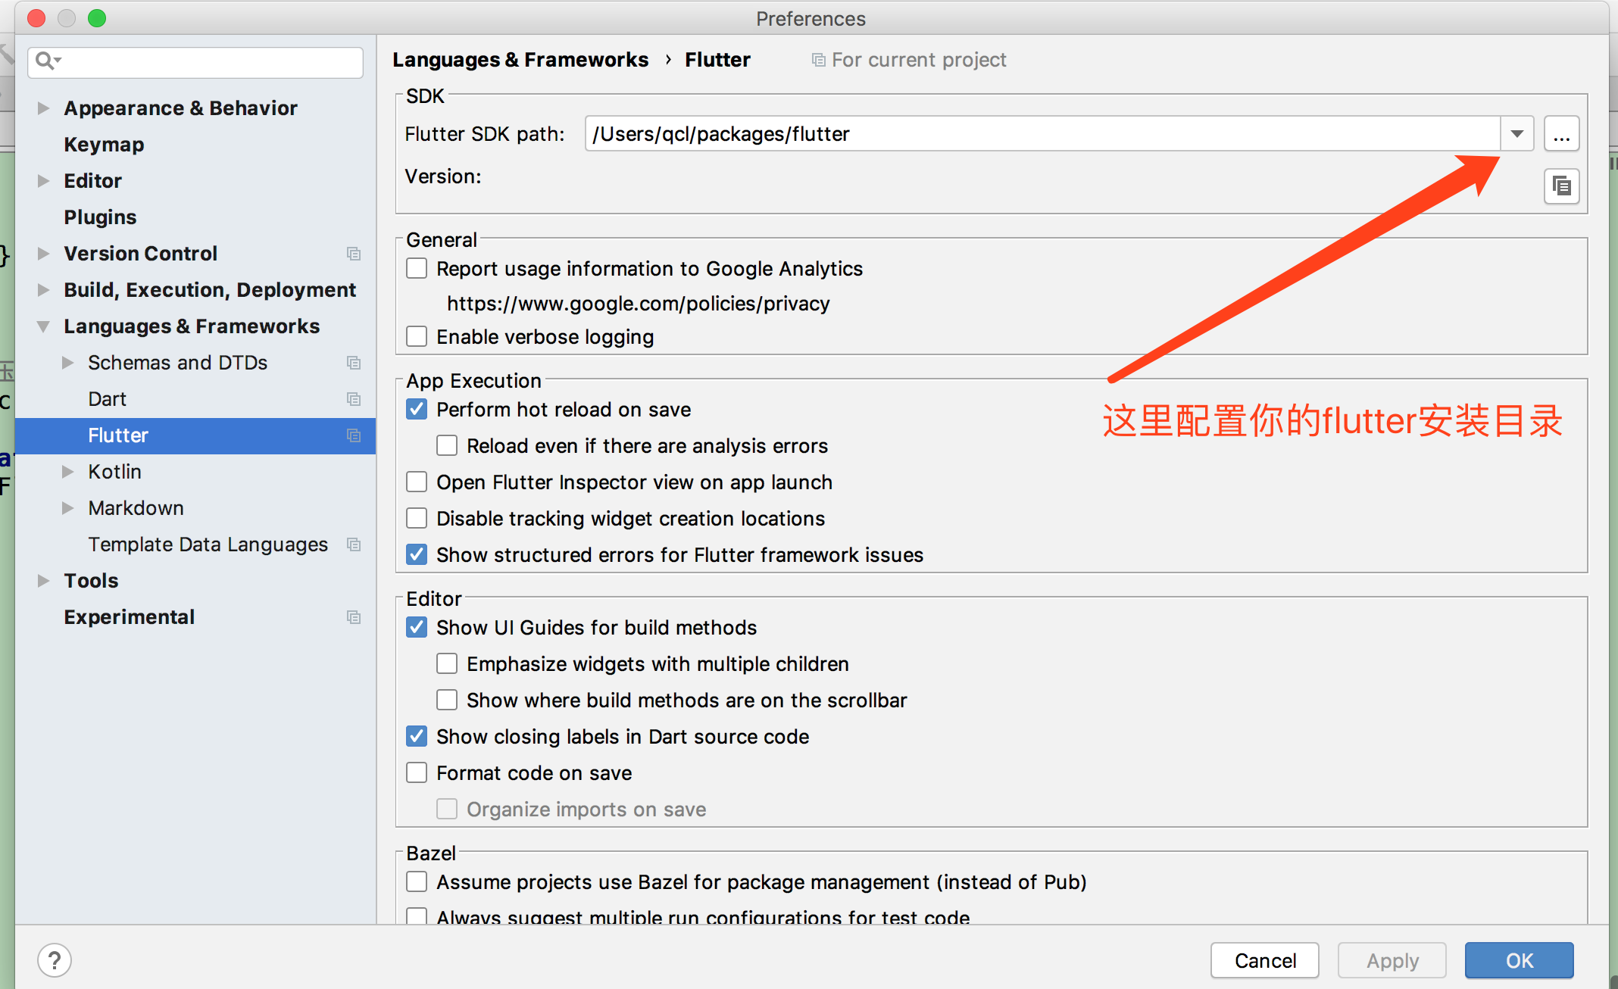Collapse Languages & Frameworks section
Viewport: 1618px width, 989px height.
click(44, 326)
